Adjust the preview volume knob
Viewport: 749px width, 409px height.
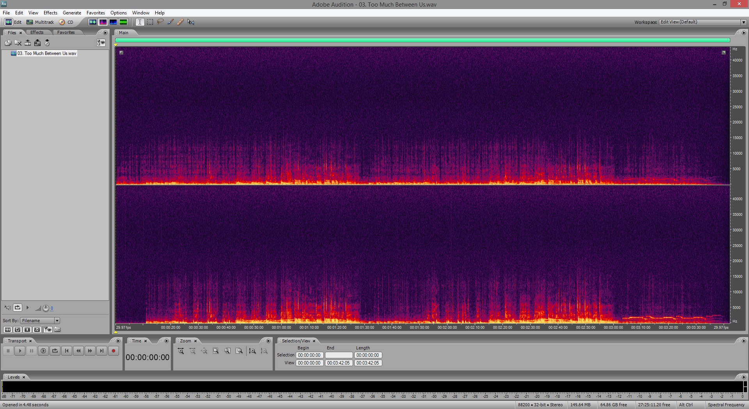(46, 308)
